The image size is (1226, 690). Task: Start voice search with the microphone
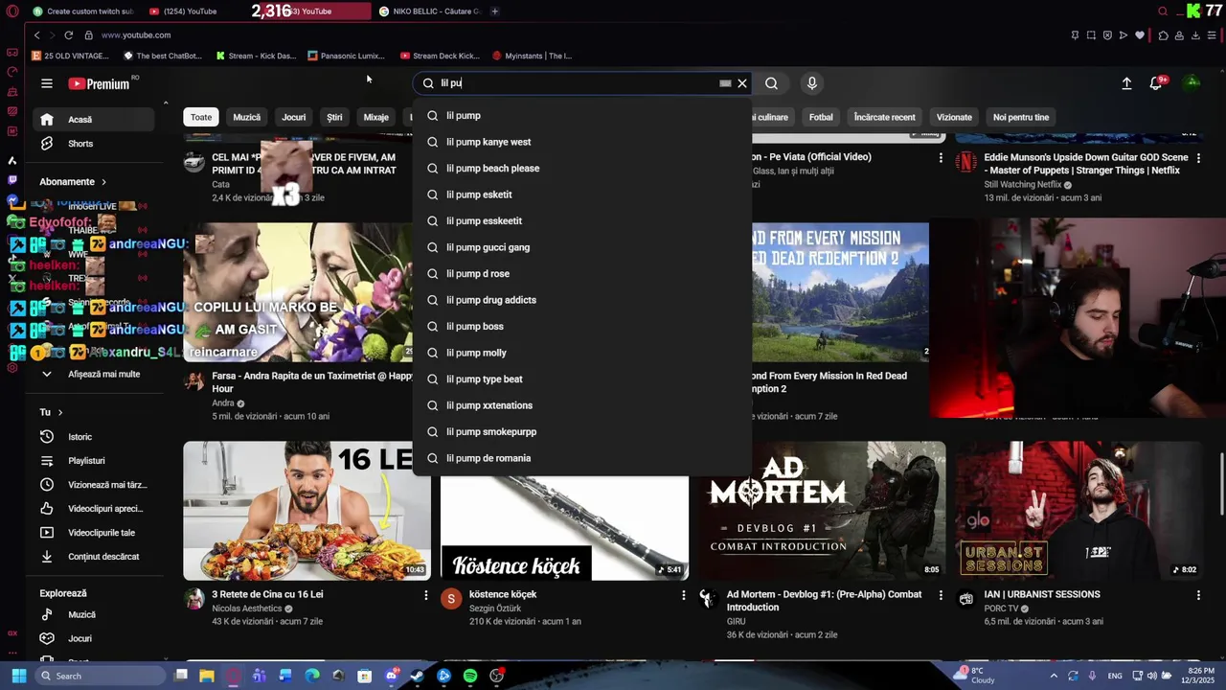(812, 83)
